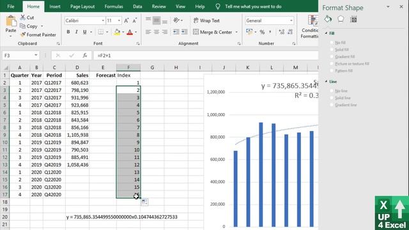Click the Orientation text angle icon

176,20
